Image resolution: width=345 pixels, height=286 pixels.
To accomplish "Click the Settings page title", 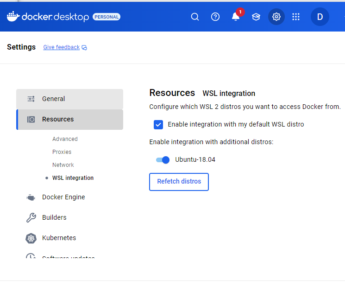I will 21,47.
